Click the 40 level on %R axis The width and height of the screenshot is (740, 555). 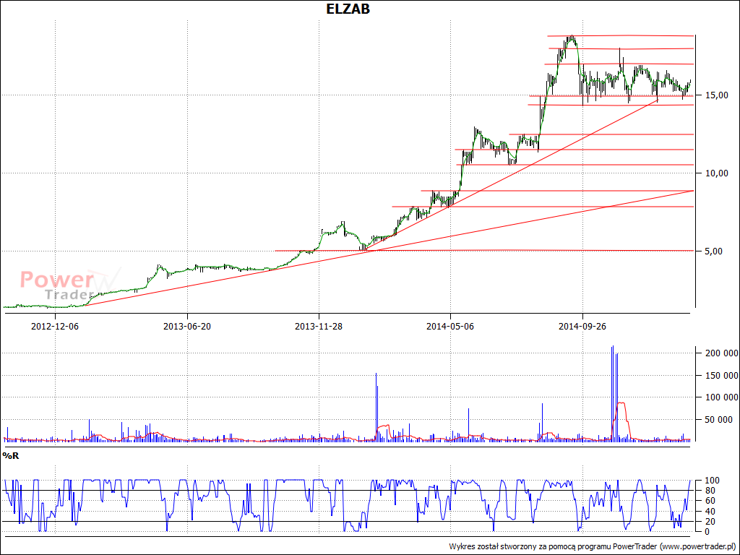coord(710,512)
